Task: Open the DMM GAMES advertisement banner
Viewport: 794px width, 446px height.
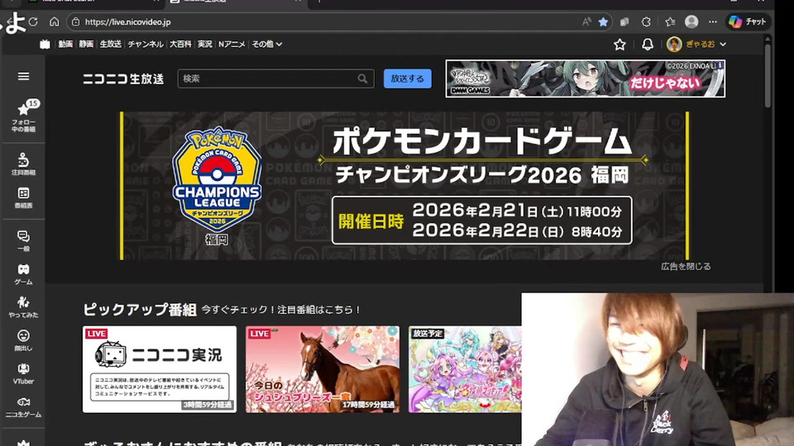Action: pyautogui.click(x=586, y=78)
